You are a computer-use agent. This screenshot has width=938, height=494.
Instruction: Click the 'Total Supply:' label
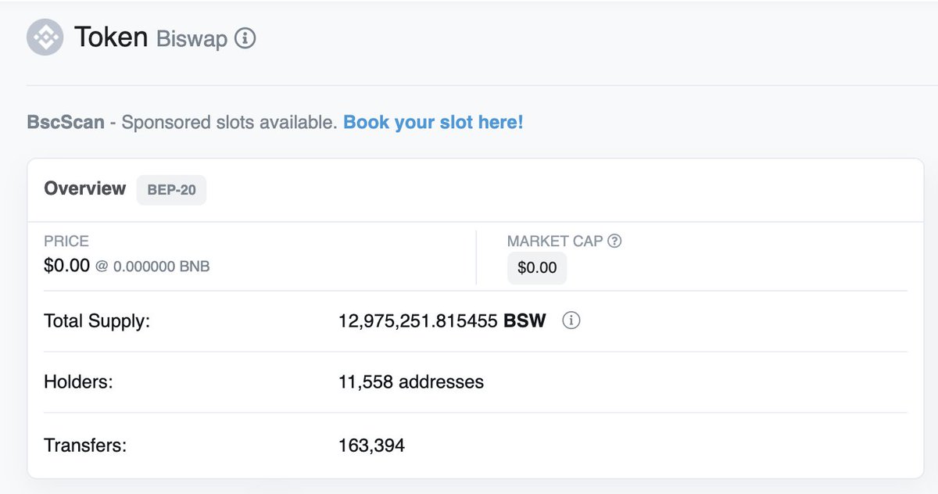point(97,321)
